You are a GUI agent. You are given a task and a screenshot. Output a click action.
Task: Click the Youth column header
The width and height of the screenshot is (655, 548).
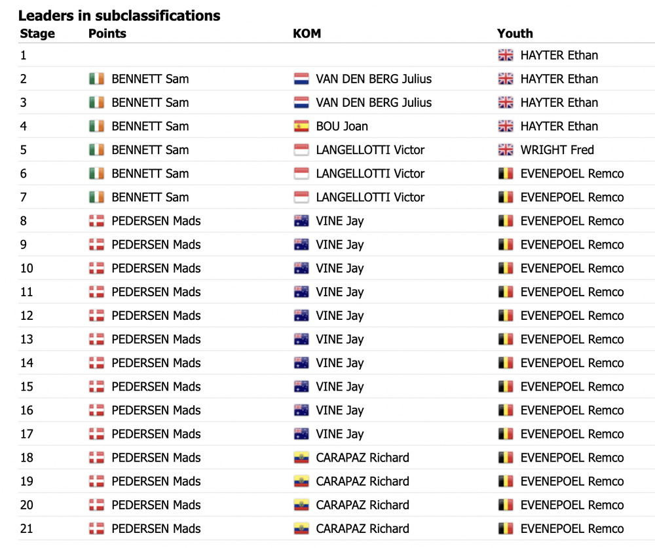pos(515,33)
